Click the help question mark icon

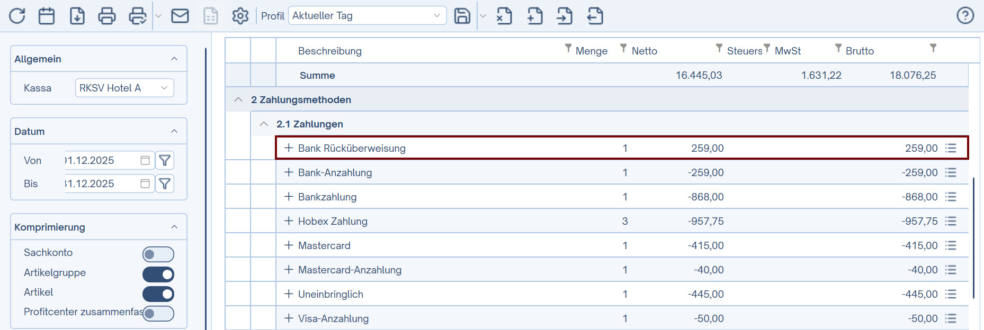[965, 15]
